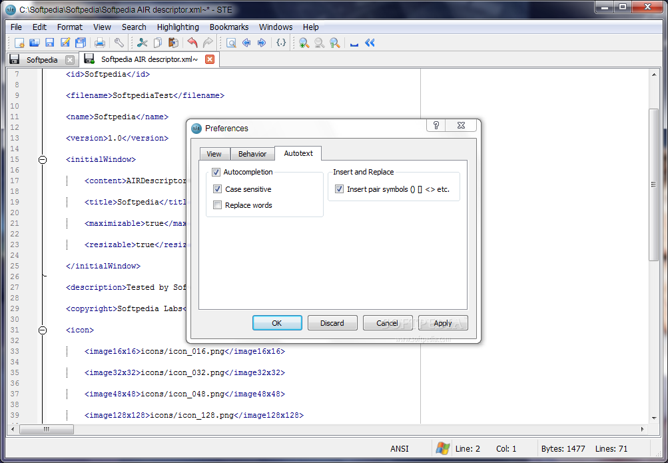Screen dimensions: 668x463
Task: Select the Softpedia AIR descriptor.xml document tab
Action: pyautogui.click(x=149, y=59)
